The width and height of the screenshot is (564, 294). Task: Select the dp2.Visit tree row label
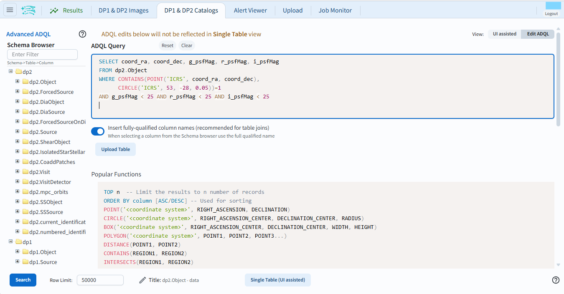tap(40, 172)
